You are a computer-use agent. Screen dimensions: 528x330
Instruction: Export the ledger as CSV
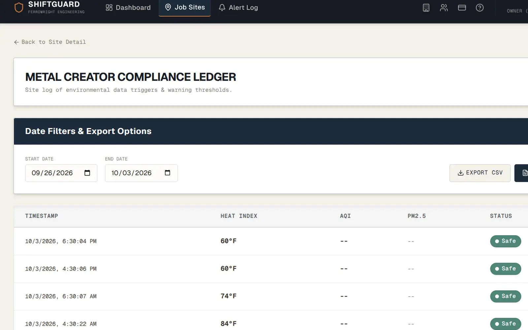[x=480, y=173]
